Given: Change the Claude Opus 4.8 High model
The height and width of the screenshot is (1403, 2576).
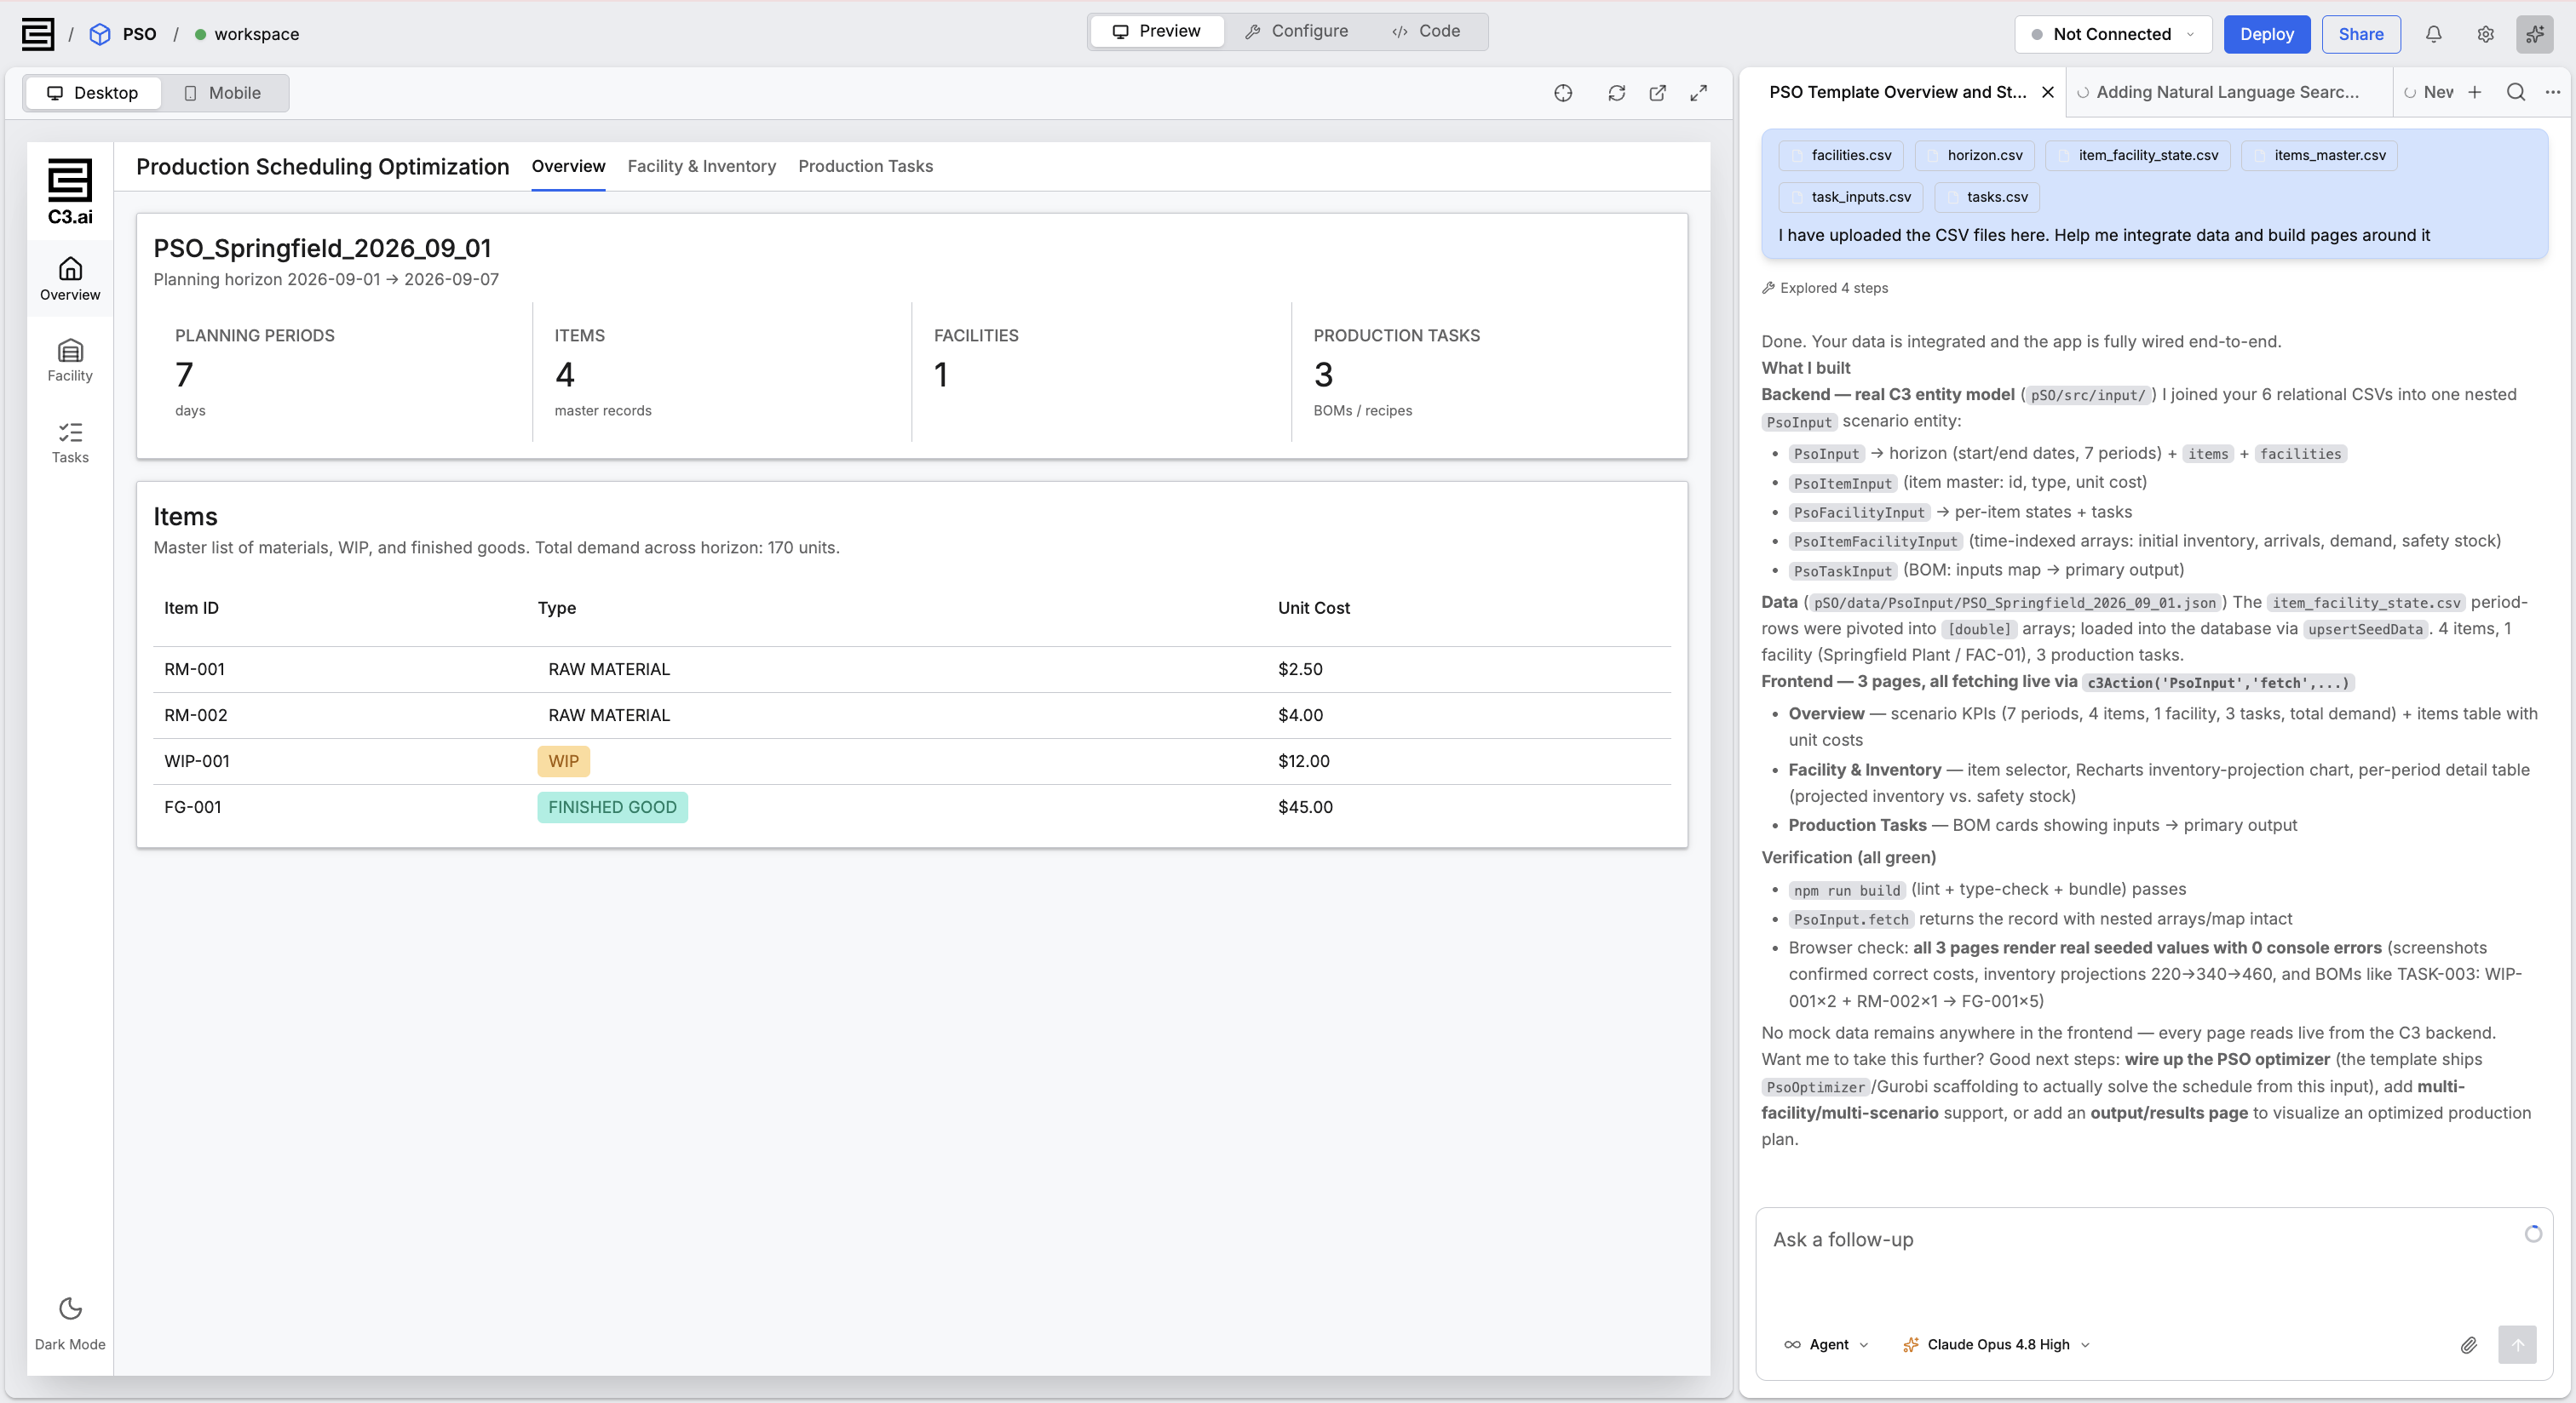Looking at the screenshot, I should click(x=1996, y=1345).
